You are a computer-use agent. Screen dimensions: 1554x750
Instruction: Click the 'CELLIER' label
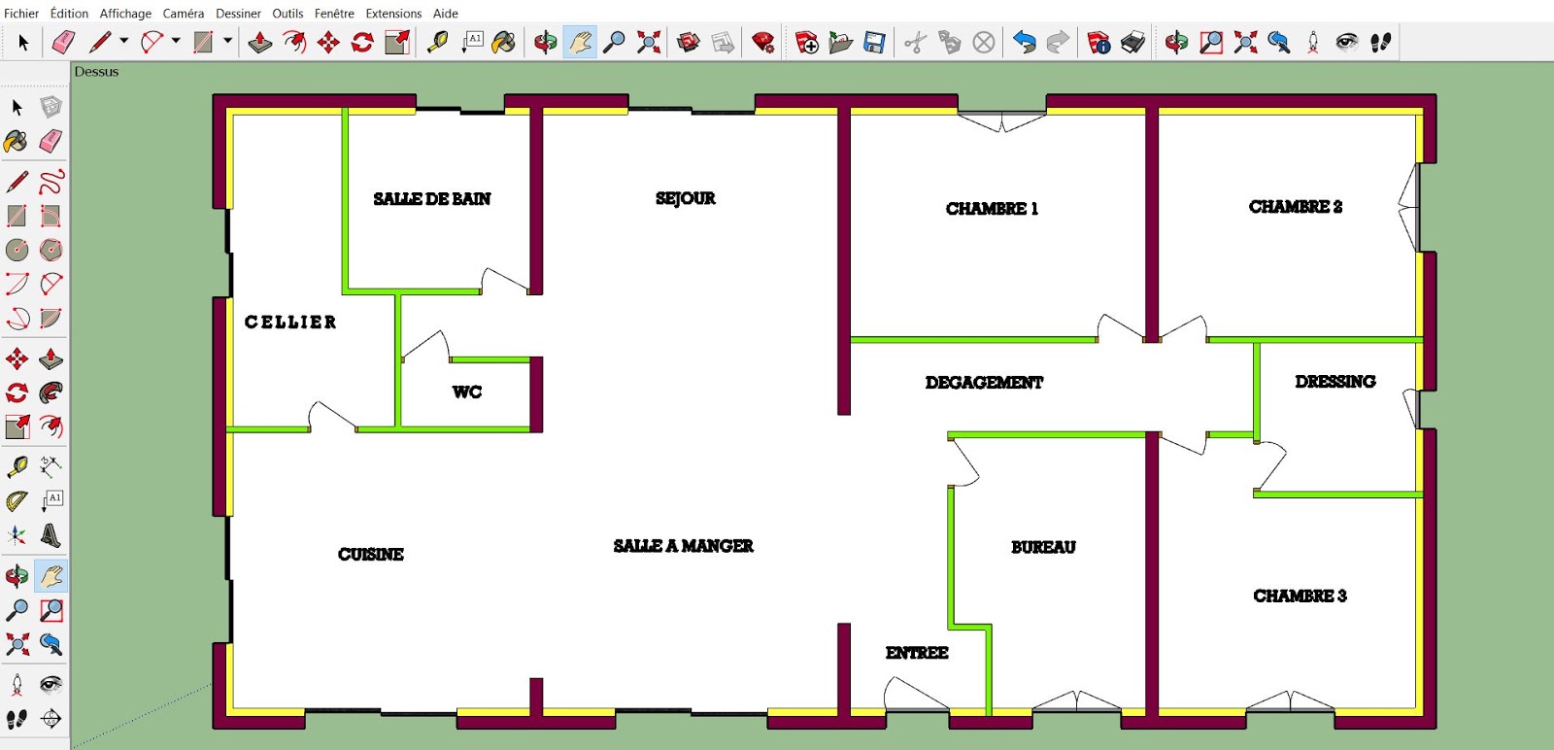pyautogui.click(x=290, y=322)
